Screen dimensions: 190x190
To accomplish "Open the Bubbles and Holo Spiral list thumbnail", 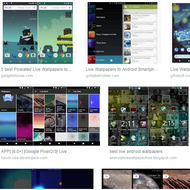I will point(123,33).
